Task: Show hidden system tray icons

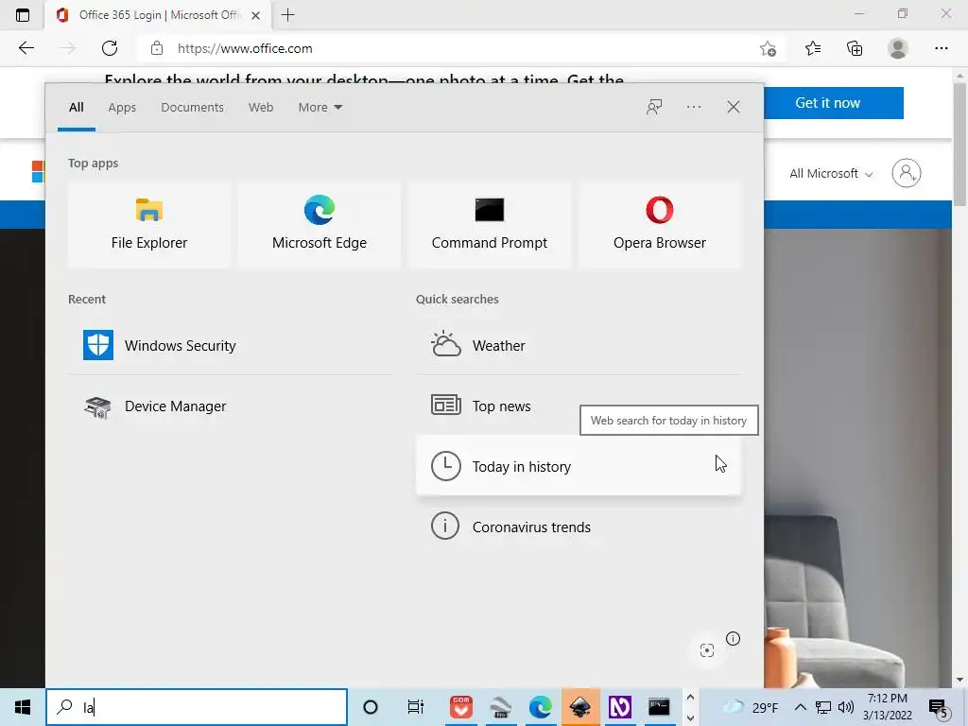Action: tap(800, 707)
